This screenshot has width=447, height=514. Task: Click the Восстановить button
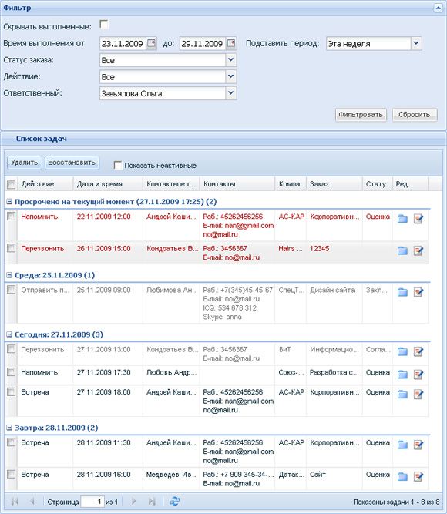pos(72,163)
